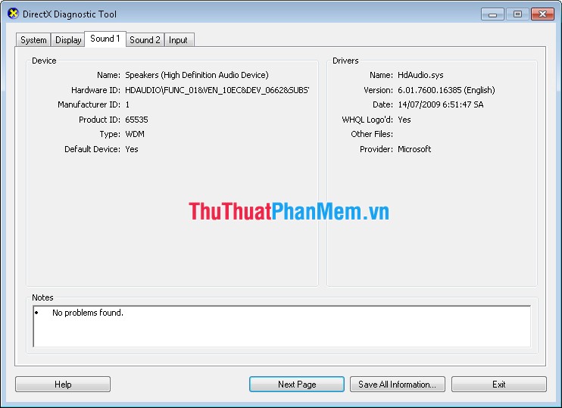The image size is (562, 408).
Task: Click the 'Provider:' label
Action: tap(376, 149)
